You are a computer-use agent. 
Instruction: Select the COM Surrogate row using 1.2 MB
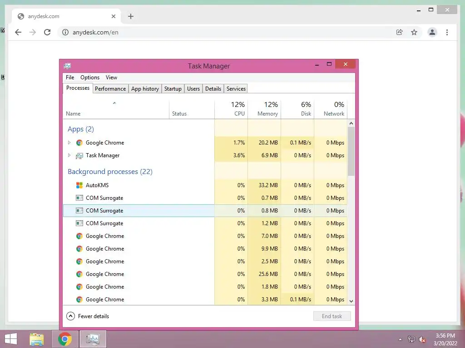tap(205, 223)
